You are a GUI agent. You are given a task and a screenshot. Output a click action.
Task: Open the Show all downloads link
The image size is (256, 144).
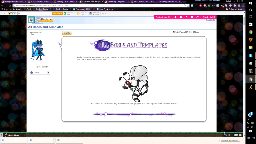point(230,141)
